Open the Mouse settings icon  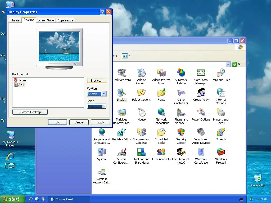click(141, 115)
